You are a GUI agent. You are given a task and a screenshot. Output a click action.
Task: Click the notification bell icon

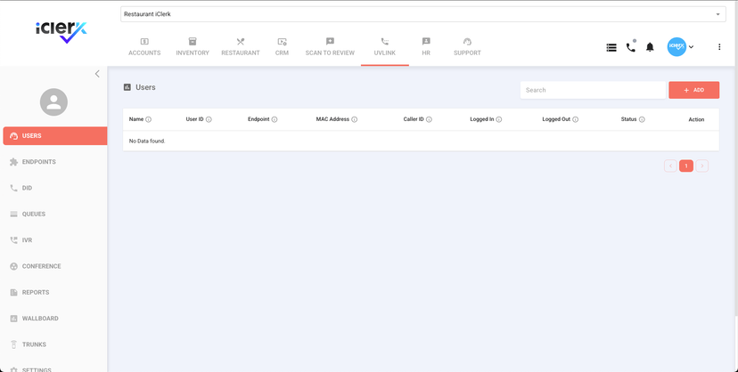pyautogui.click(x=650, y=47)
